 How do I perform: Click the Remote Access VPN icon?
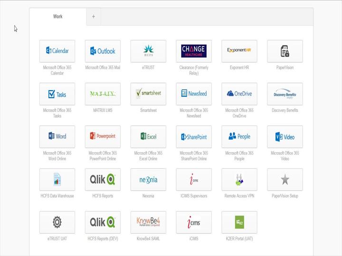tap(239, 179)
